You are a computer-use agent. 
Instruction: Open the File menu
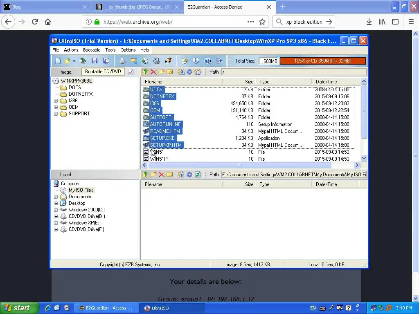56,50
